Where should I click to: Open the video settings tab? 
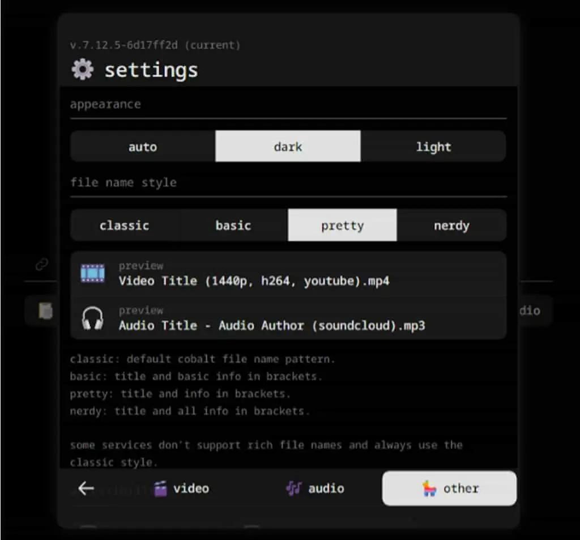[181, 488]
